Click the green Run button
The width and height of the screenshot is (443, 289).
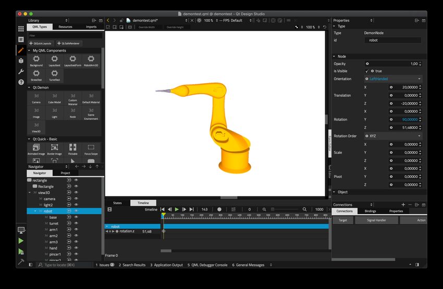21,241
